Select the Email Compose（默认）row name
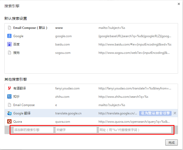The height and width of the screenshot is (150, 183). [x=30, y=28]
